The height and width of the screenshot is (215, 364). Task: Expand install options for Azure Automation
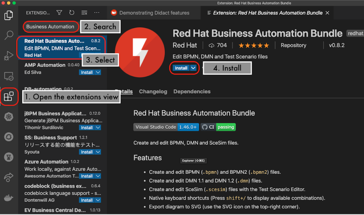[98, 176]
